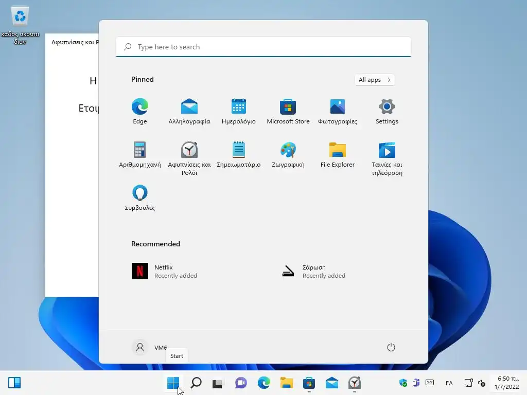Click the Start button on taskbar
527x395 pixels.
173,383
